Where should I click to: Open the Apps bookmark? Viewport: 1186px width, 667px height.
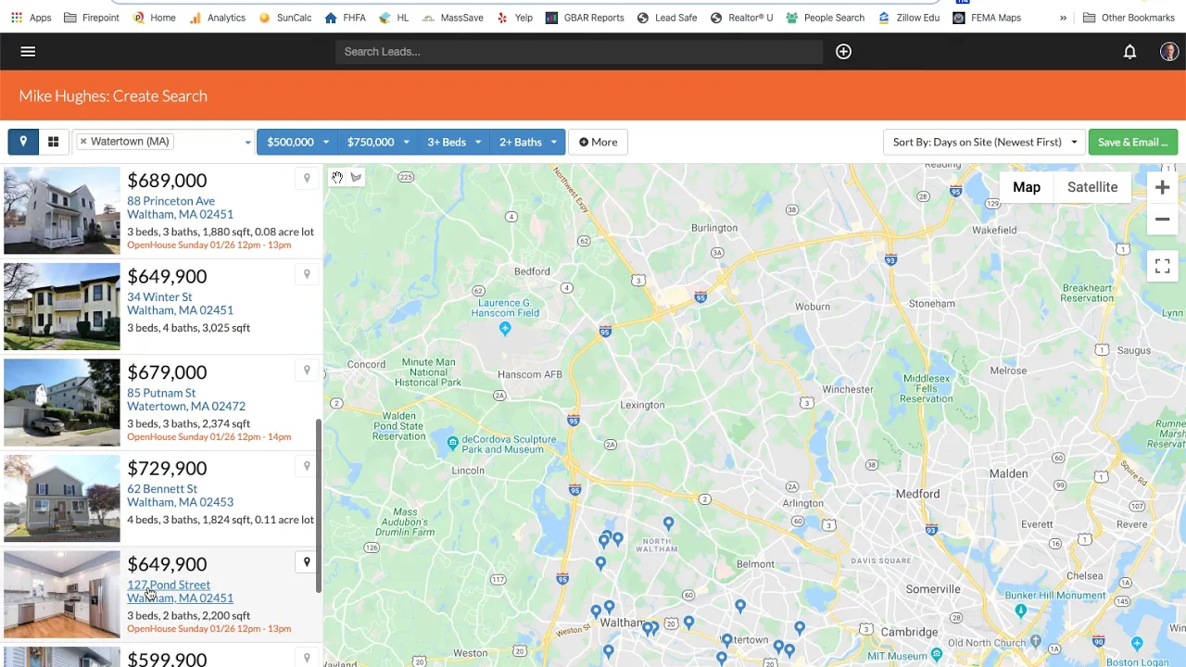click(31, 18)
